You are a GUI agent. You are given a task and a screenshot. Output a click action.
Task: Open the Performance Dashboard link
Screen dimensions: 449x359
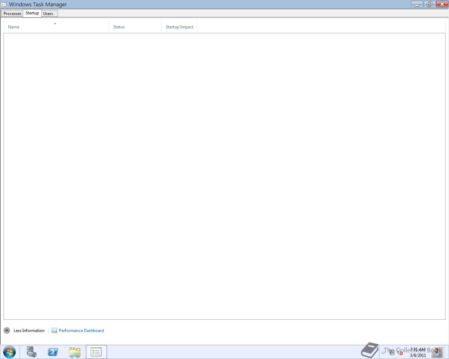81,331
